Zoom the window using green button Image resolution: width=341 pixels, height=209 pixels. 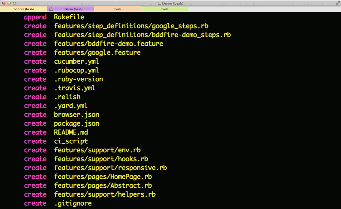tap(15, 3)
